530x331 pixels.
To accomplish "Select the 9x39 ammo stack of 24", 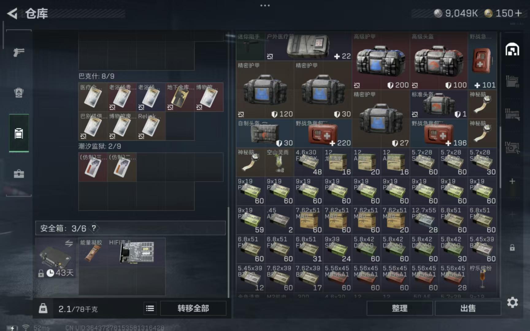I will [x=337, y=249].
